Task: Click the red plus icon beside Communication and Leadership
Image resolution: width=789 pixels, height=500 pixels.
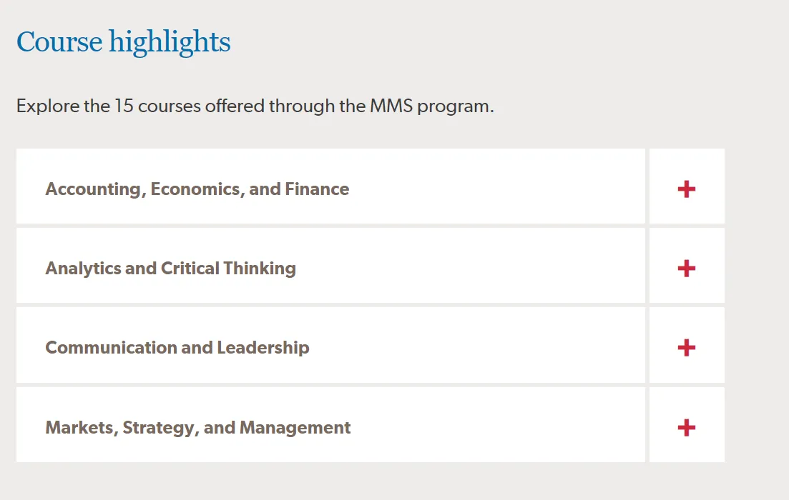Action: 686,348
